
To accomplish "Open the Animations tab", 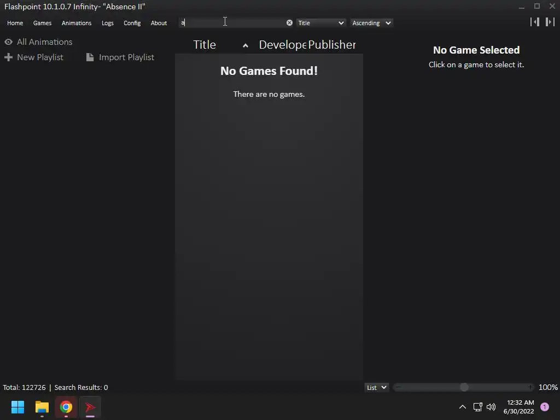I will (77, 23).
